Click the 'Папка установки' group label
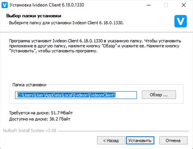The width and height of the screenshot is (193, 149). (29, 85)
